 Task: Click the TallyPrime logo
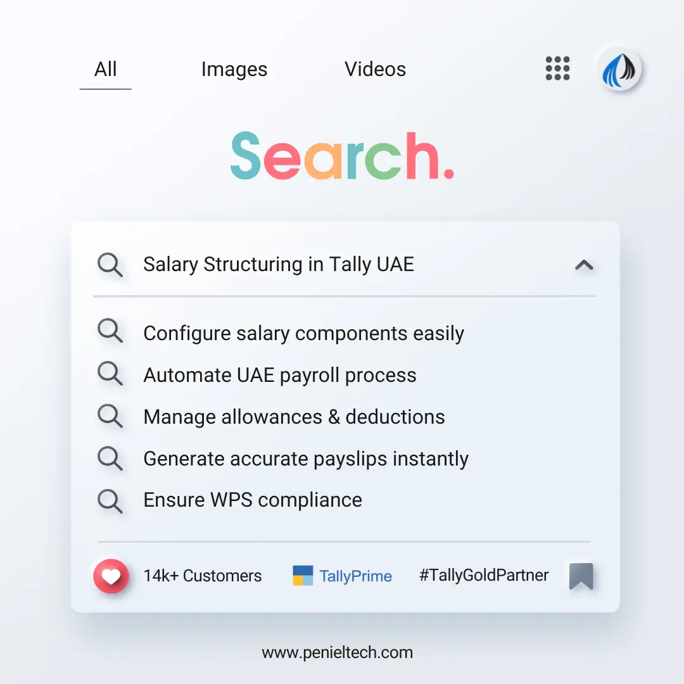[x=342, y=576]
